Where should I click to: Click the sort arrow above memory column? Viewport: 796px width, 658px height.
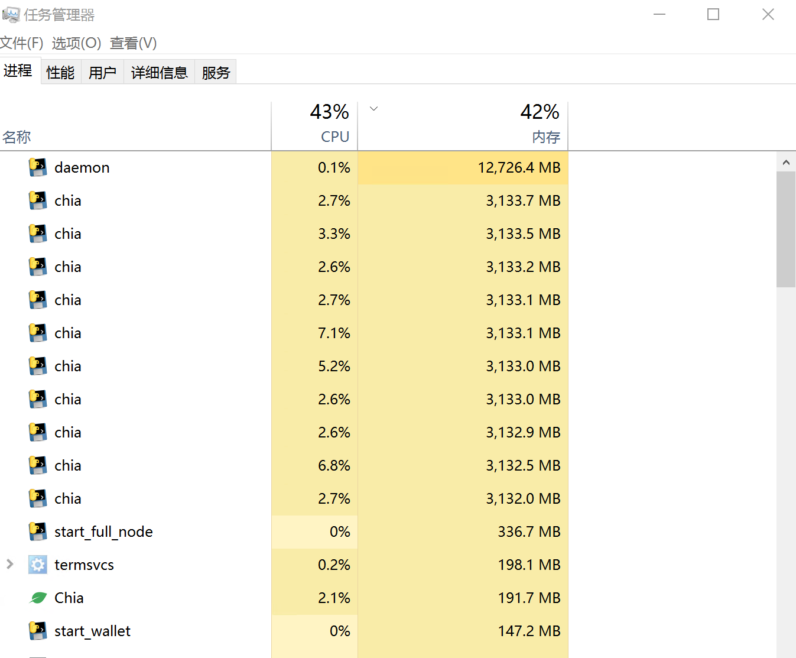coord(373,109)
